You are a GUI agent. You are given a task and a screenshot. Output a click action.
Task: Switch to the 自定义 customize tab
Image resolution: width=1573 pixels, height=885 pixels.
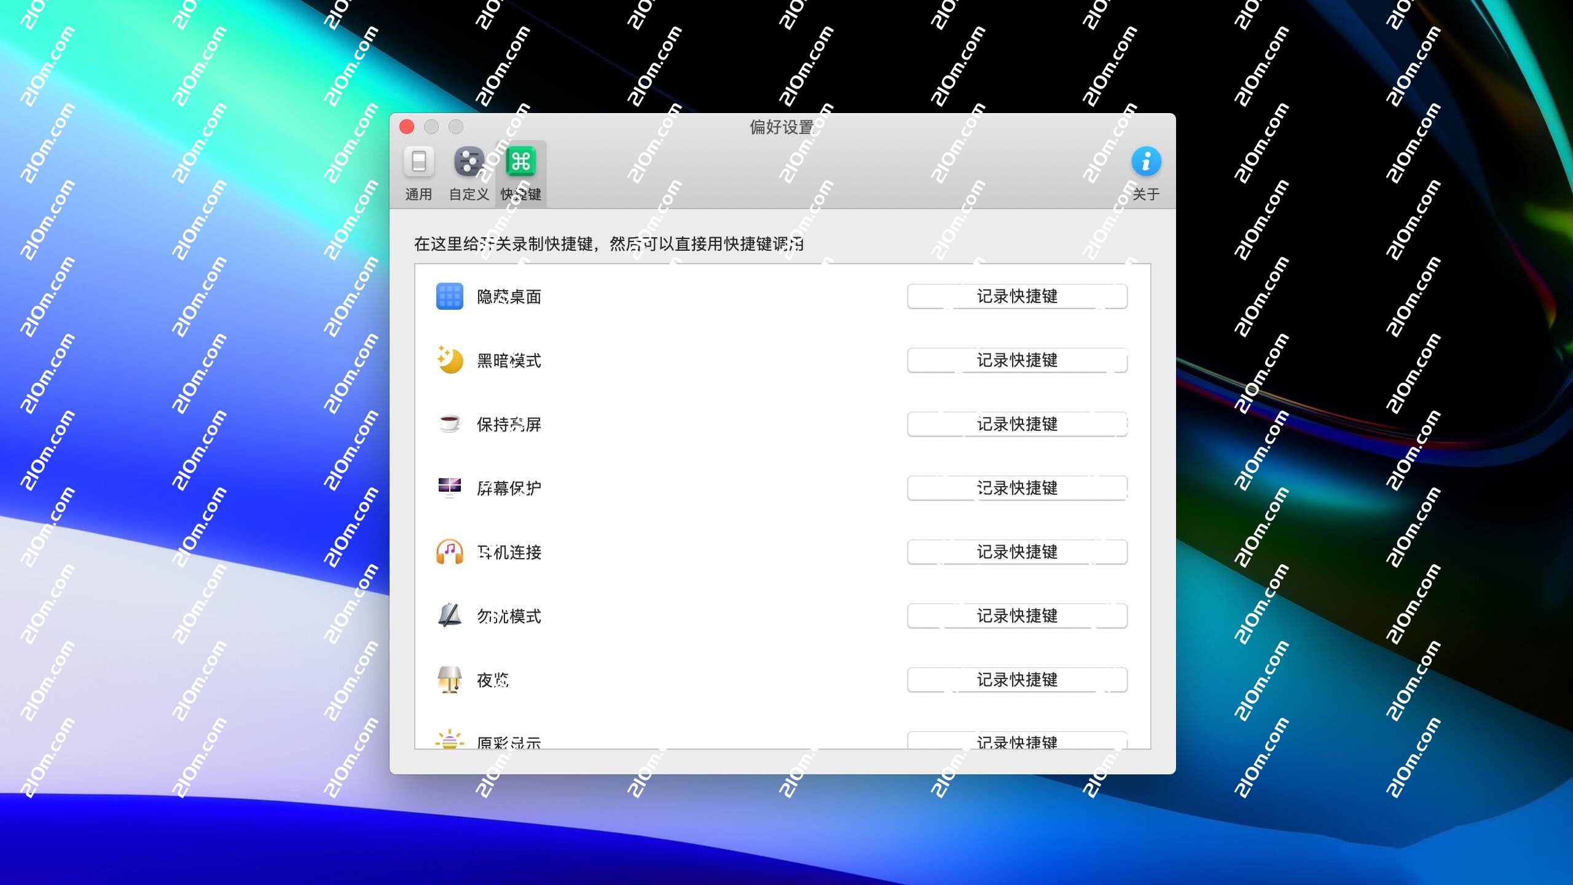(469, 174)
